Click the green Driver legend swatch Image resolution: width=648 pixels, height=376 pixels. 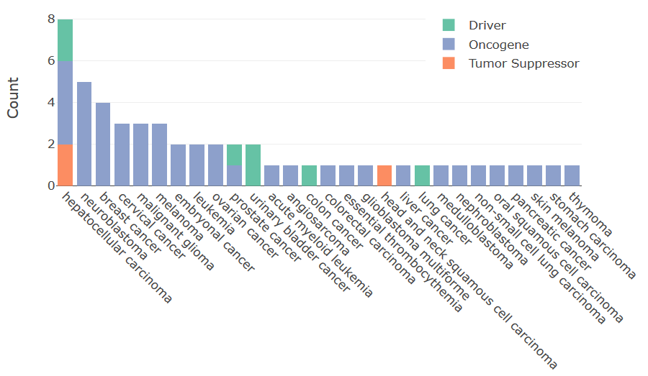click(449, 26)
